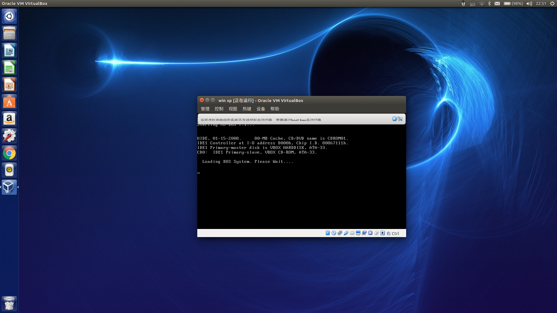The width and height of the screenshot is (557, 313).
Task: Click the torch-shaped indicator in top panel
Action: pyautogui.click(x=463, y=3)
